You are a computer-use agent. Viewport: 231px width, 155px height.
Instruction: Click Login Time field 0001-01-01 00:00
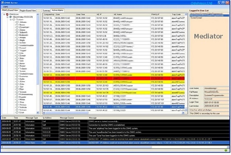tap(217, 102)
